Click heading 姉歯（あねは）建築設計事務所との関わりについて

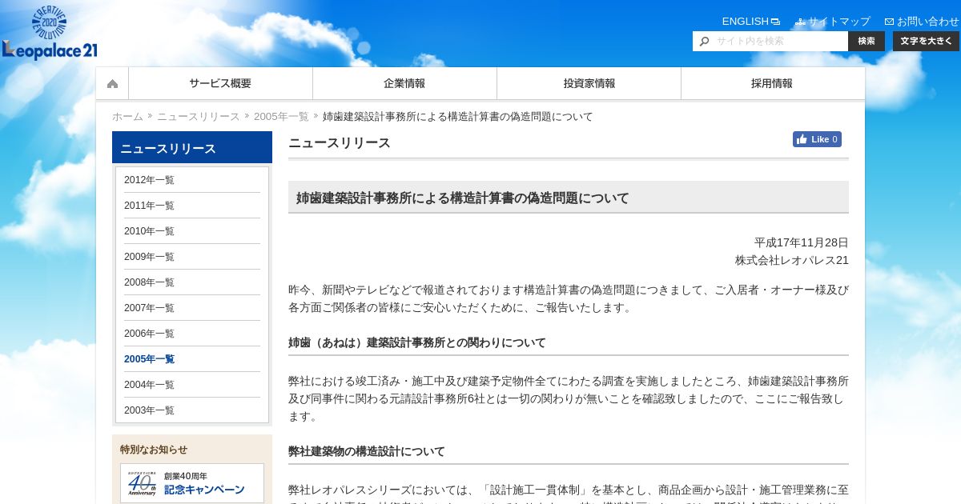coord(417,342)
